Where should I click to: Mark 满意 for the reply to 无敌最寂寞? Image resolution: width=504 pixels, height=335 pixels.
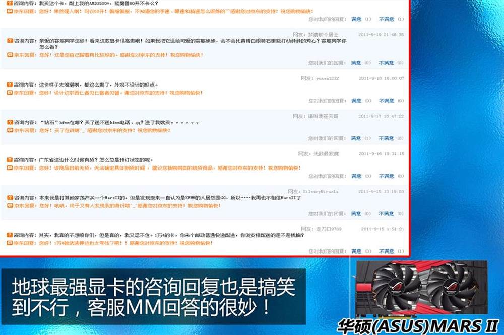[x=356, y=176]
